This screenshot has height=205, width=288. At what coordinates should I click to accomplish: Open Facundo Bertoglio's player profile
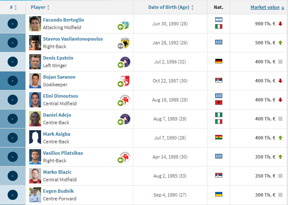(x=64, y=20)
